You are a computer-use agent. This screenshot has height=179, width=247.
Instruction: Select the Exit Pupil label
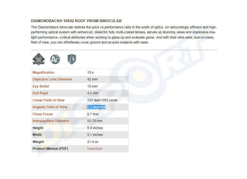click(40, 93)
